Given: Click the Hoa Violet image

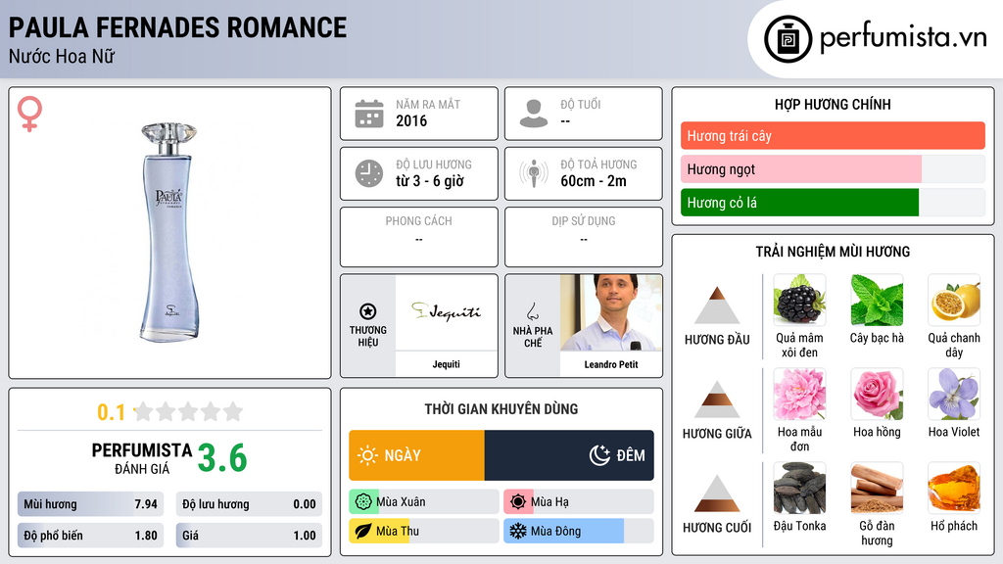Looking at the screenshot, I should [x=954, y=394].
